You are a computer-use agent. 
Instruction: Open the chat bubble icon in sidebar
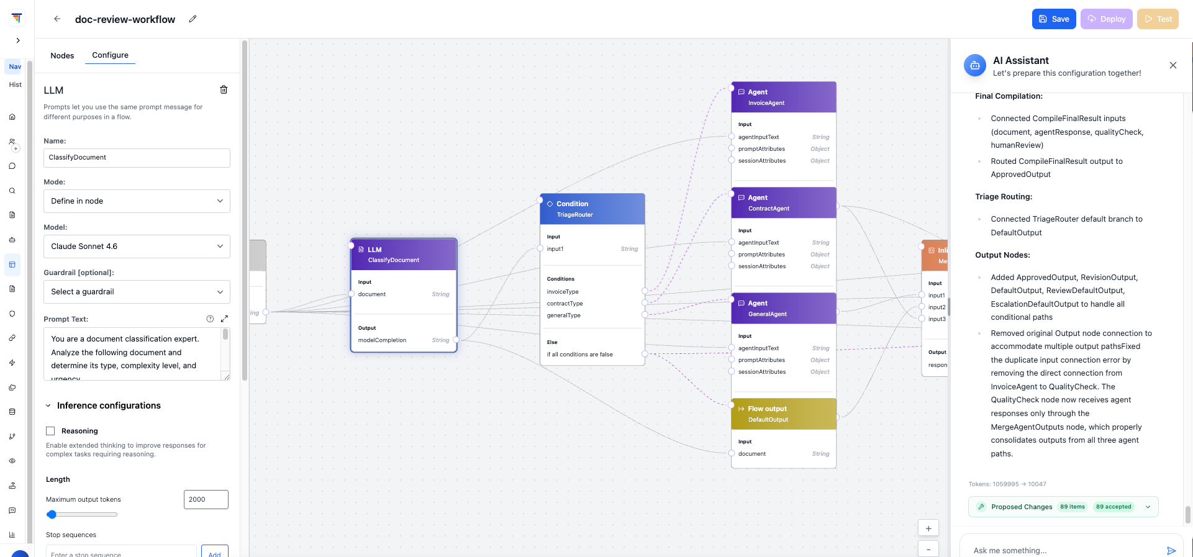(x=12, y=166)
